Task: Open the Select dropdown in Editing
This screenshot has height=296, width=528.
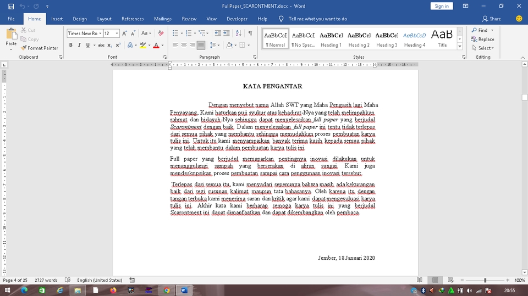Action: click(483, 48)
